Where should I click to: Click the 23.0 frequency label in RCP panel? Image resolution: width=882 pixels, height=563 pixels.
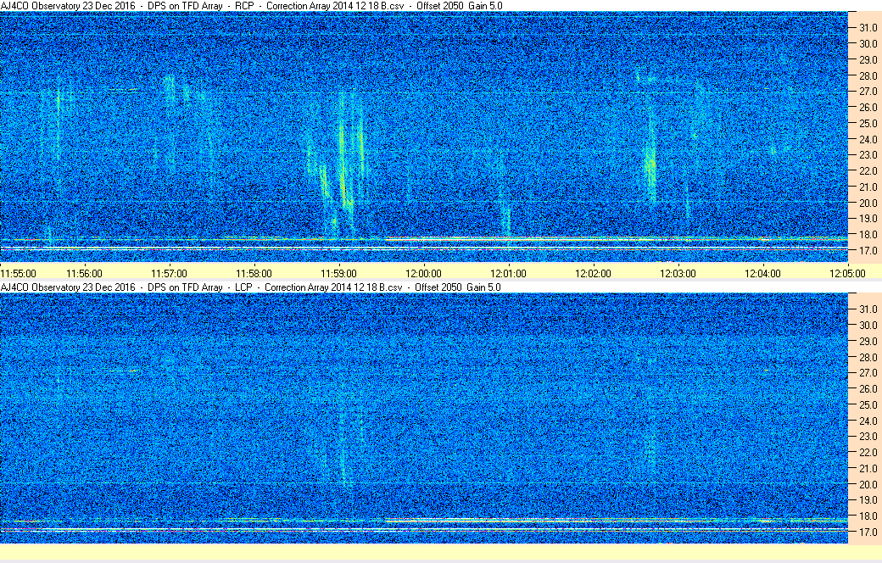[868, 154]
